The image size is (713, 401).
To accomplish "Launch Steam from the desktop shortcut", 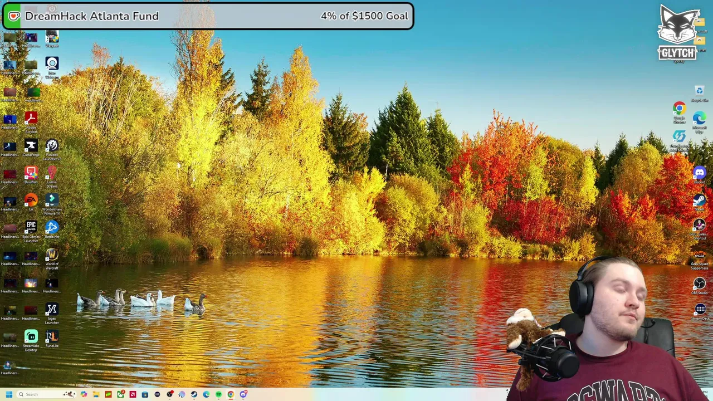I will point(700,202).
